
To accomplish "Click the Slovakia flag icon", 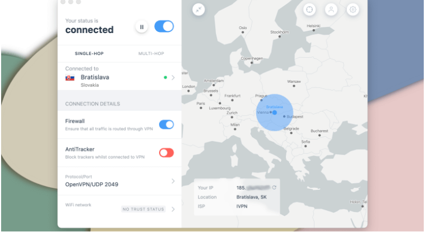I will (70, 78).
